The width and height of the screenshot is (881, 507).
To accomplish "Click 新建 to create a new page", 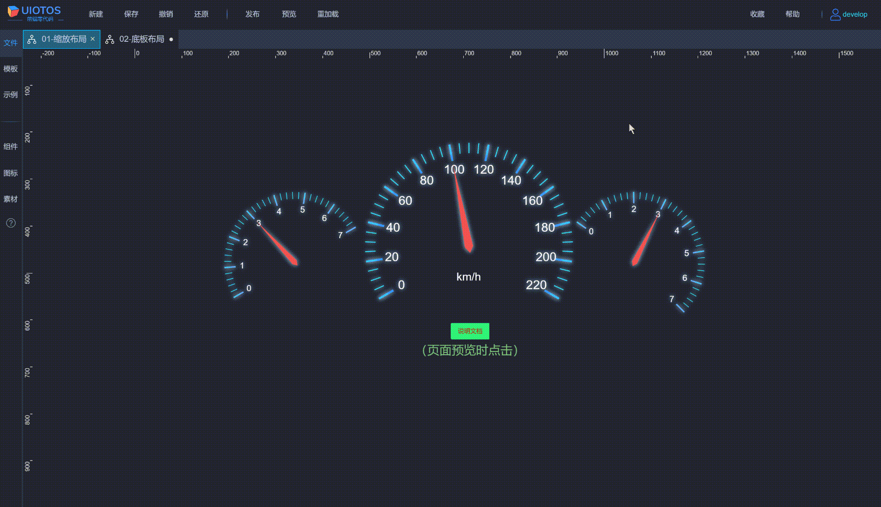I will point(96,14).
